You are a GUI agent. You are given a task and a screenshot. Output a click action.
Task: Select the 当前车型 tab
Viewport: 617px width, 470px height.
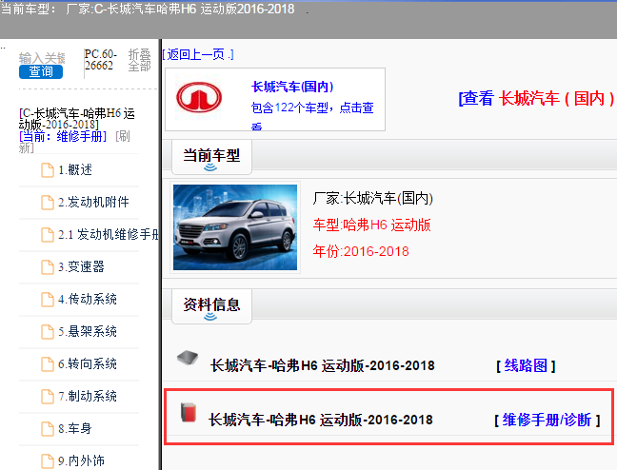tap(211, 157)
